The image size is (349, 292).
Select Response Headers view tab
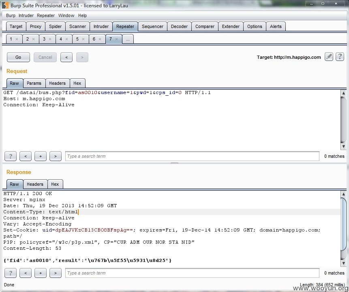click(x=35, y=184)
